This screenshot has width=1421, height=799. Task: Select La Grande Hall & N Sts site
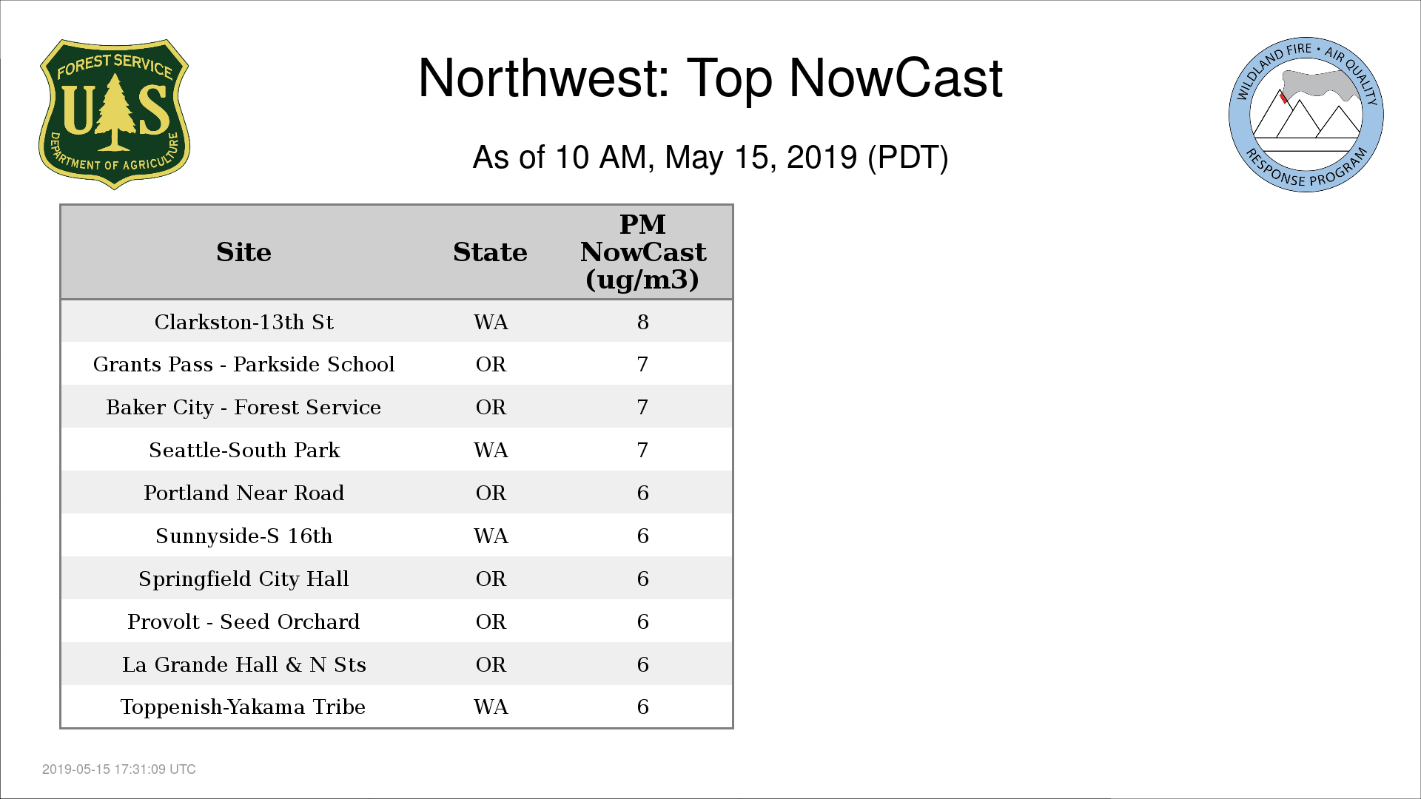click(243, 665)
